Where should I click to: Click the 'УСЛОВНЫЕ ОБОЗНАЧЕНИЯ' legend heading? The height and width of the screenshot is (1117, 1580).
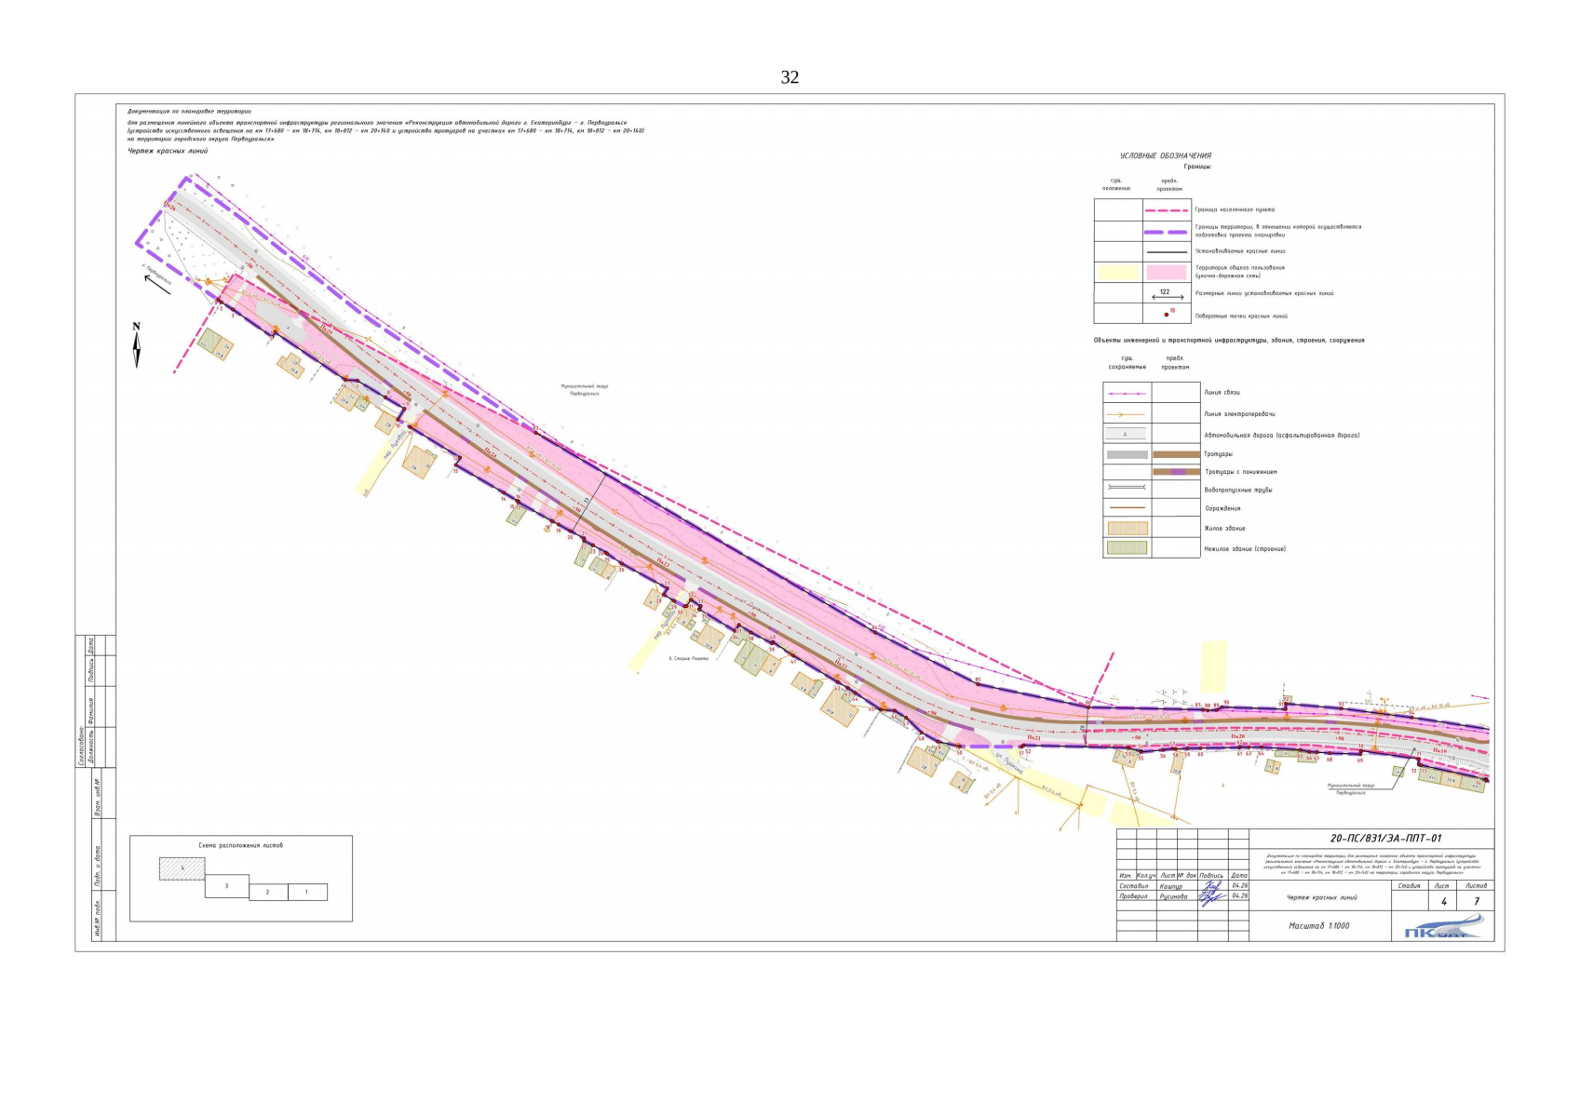pyautogui.click(x=1166, y=156)
